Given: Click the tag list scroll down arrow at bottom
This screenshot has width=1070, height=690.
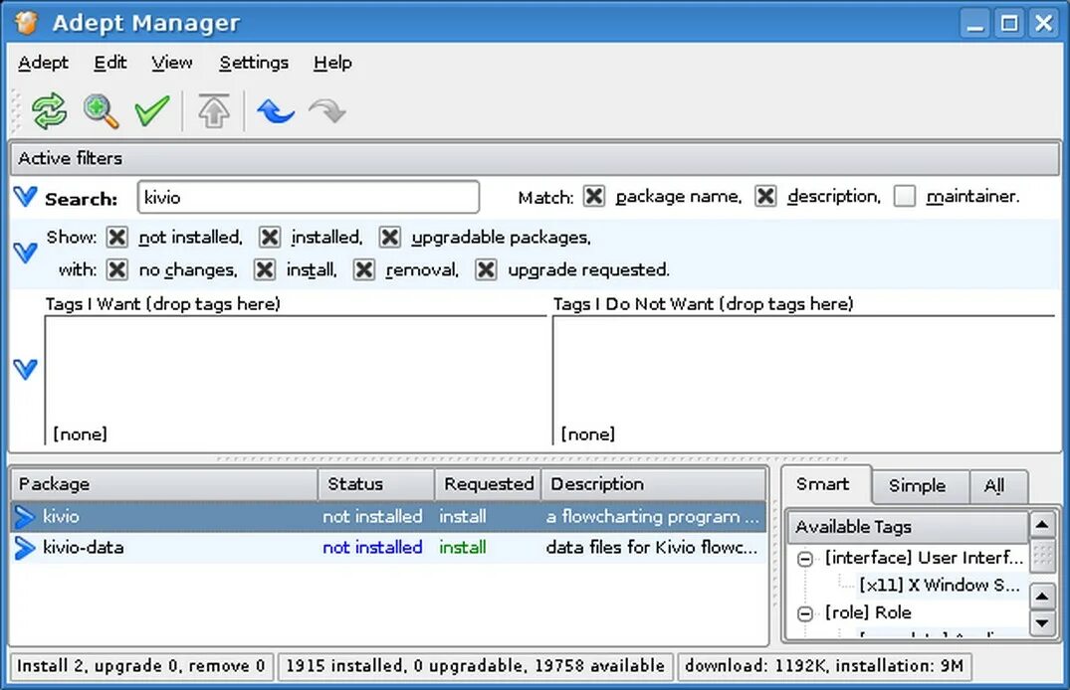Looking at the screenshot, I should [1042, 623].
